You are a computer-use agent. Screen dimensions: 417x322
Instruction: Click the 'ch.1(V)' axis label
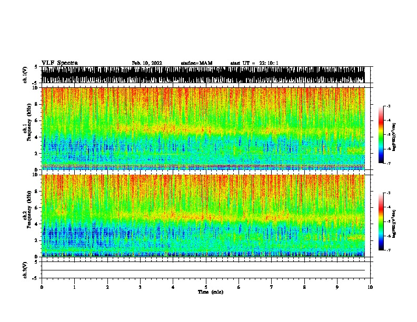pos(25,75)
